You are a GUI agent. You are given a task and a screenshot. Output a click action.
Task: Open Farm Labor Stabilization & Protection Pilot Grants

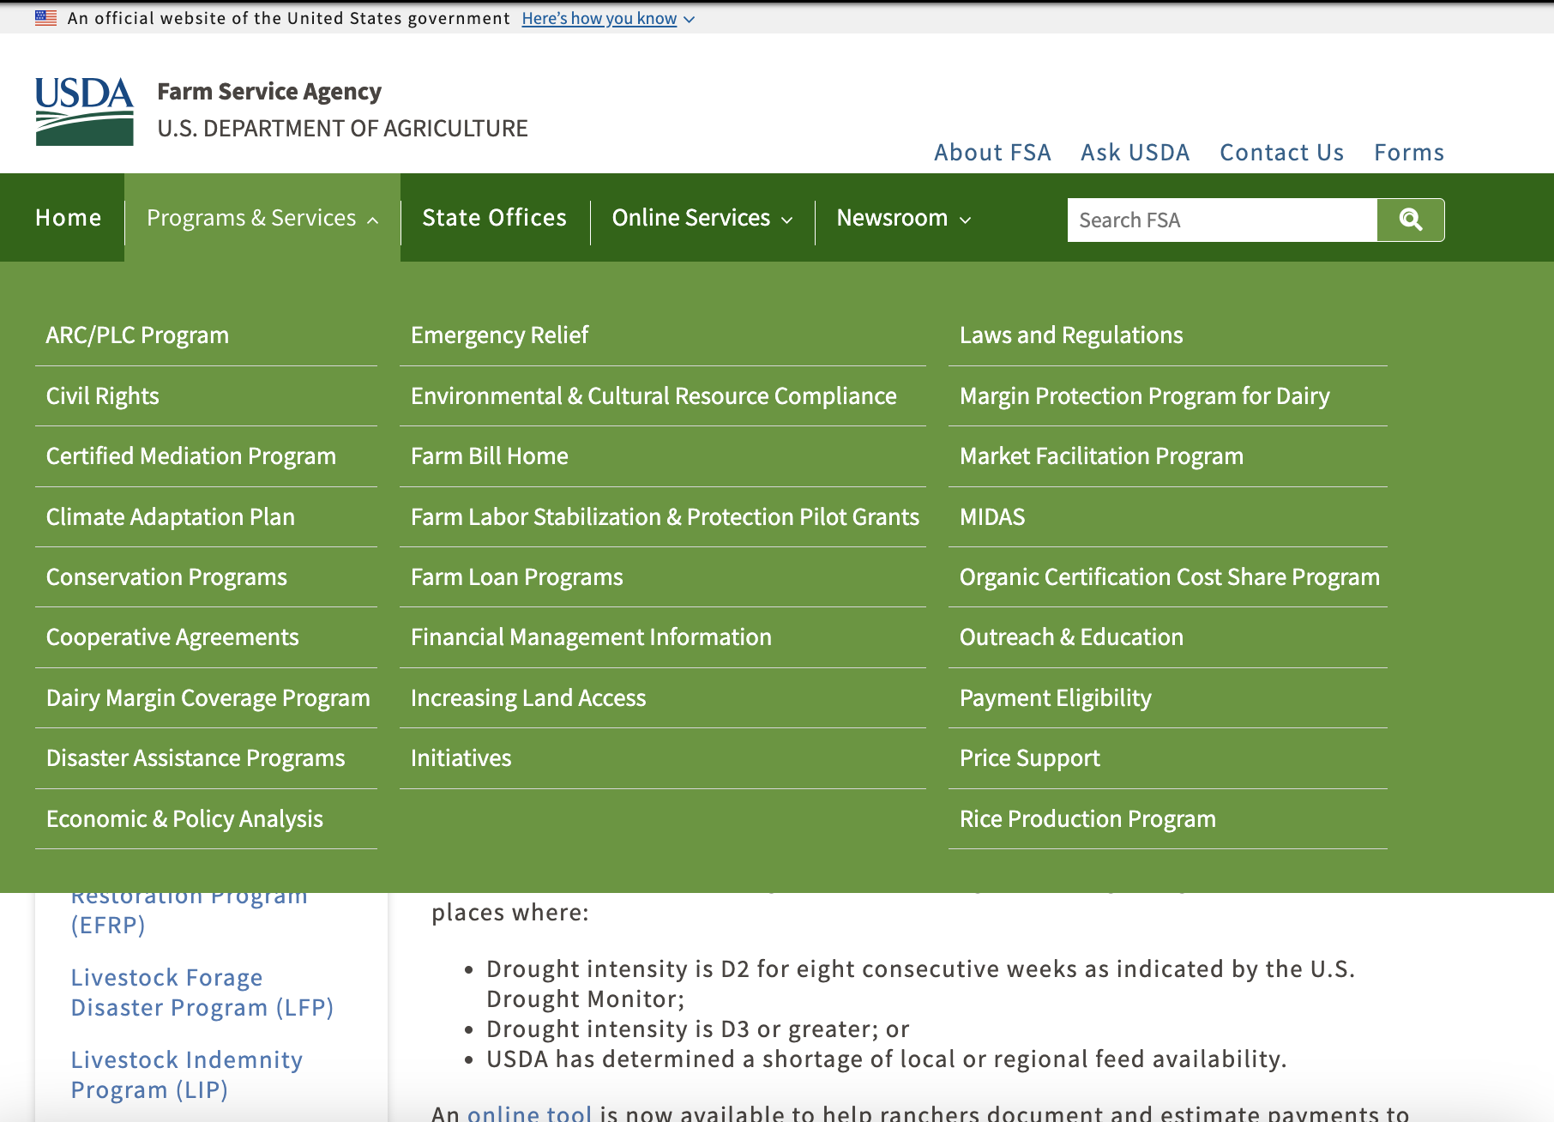(665, 517)
